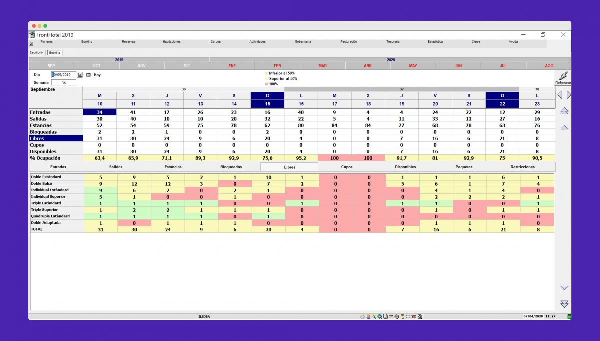
Task: Jump to month MAY 2020
Action: [x=413, y=66]
